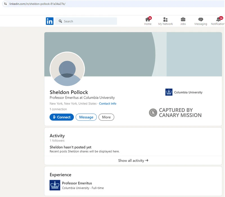Open Sheldon Pollock's profile photo
The image size is (225, 197).
coord(67,68)
